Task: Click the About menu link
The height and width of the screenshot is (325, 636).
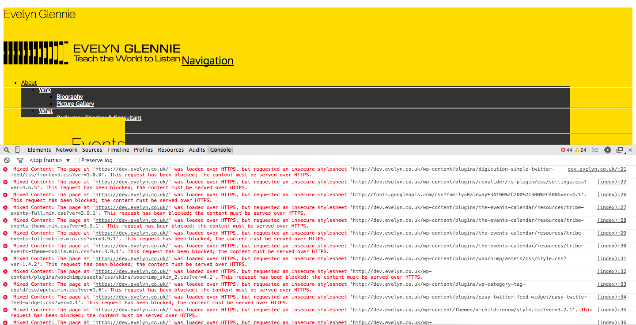Action: point(29,82)
